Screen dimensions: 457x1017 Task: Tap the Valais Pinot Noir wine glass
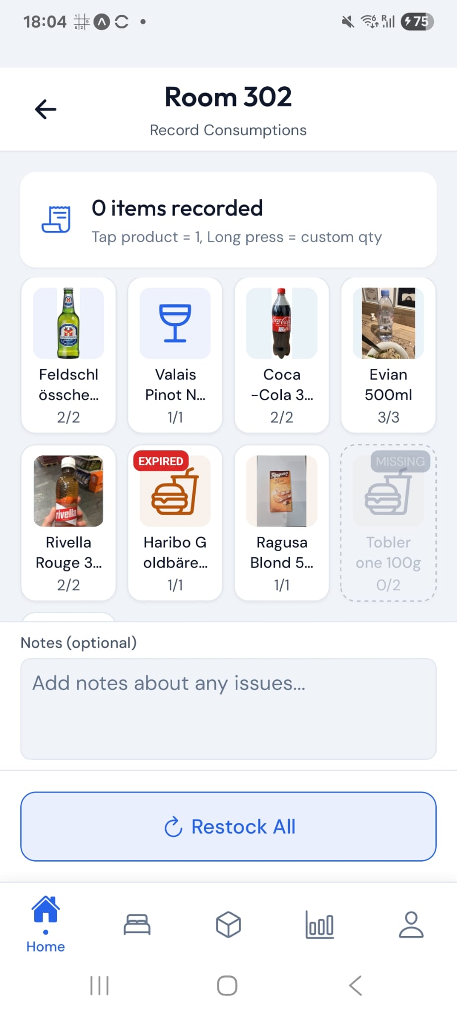coord(175,355)
